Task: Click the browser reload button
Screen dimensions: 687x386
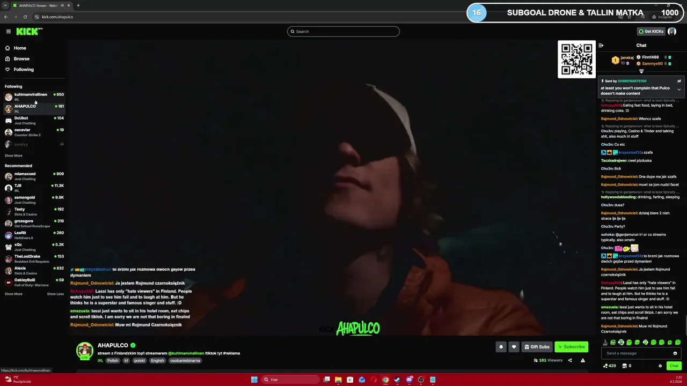Action: (25, 17)
